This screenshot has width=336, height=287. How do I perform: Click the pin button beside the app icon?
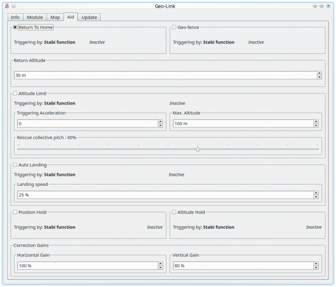pos(13,6)
